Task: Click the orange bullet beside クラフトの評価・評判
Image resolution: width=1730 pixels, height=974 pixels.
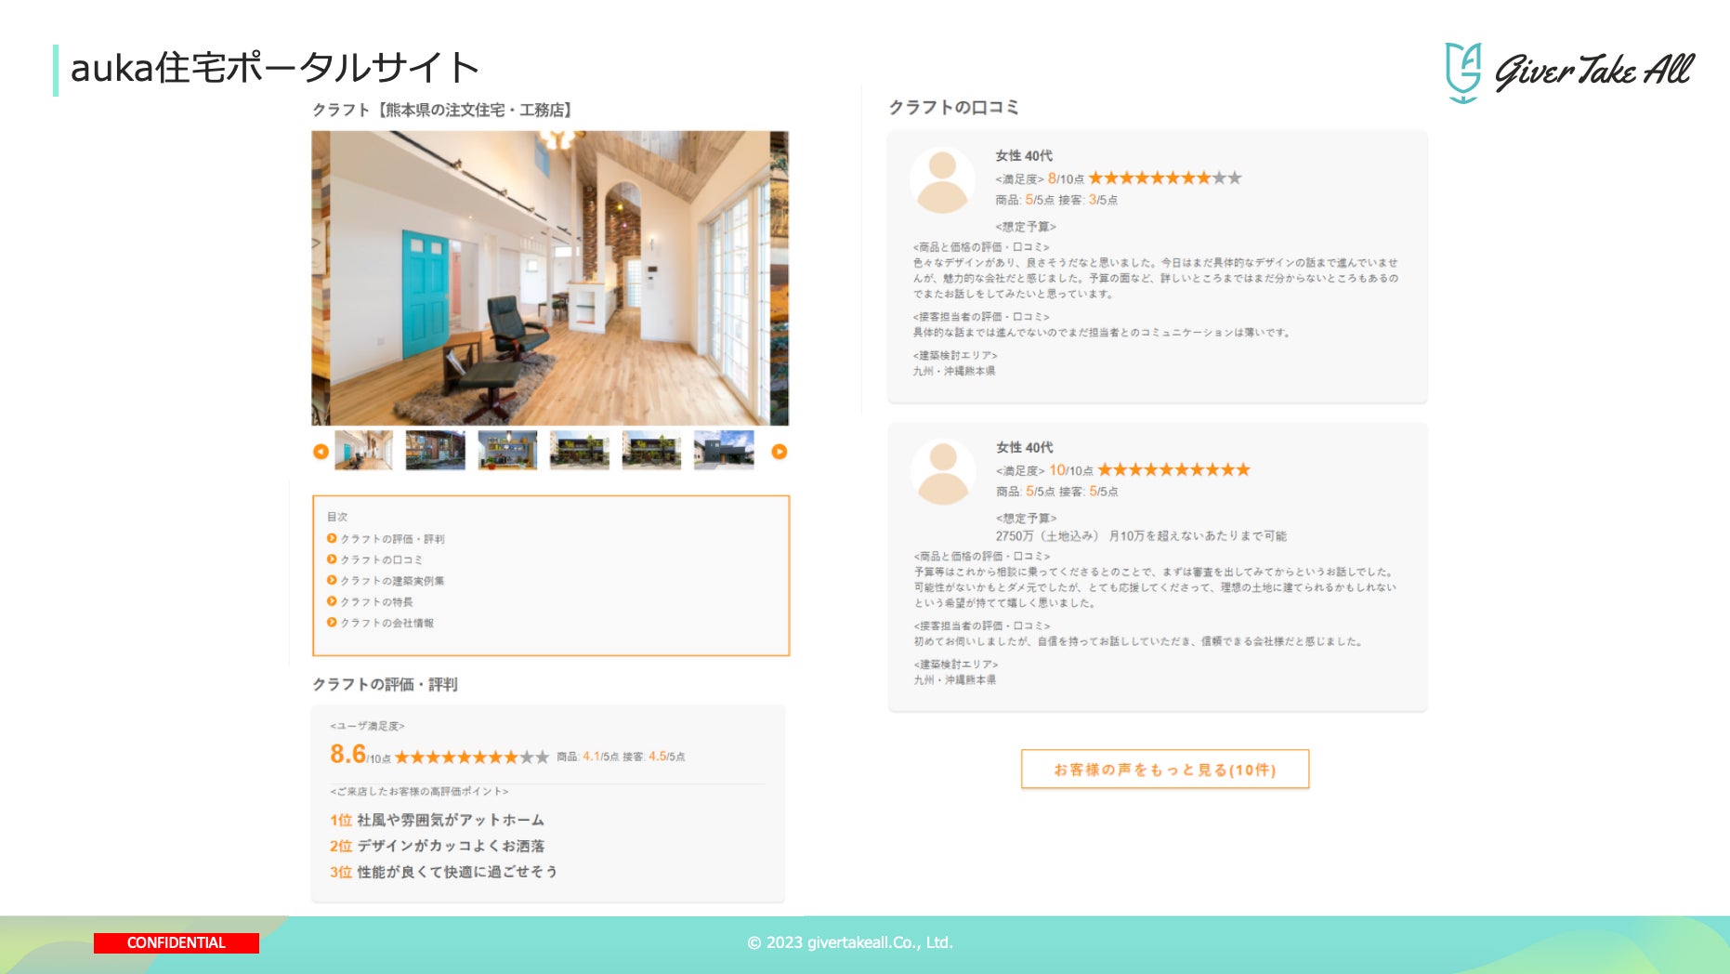Action: click(332, 538)
